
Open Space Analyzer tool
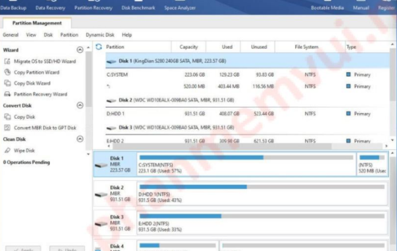180,8
